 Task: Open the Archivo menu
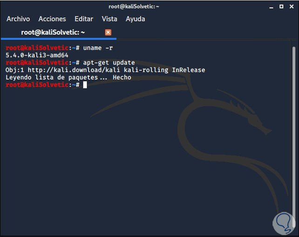pos(18,19)
